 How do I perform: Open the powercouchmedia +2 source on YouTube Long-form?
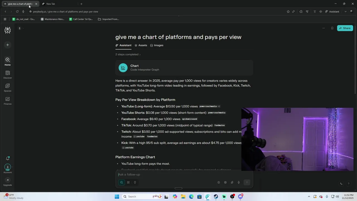209,106
